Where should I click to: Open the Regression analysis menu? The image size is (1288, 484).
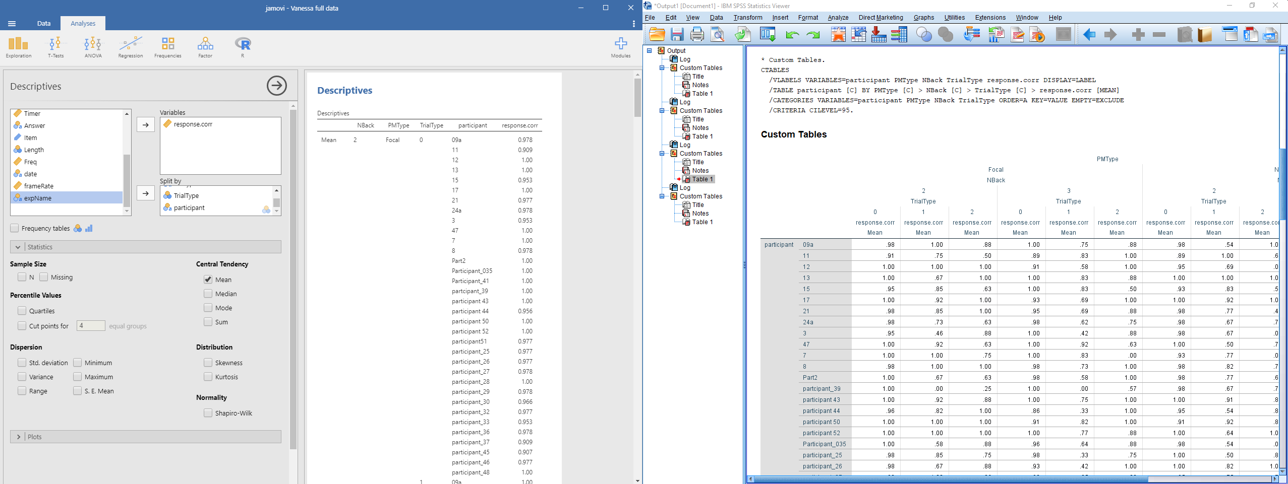click(x=131, y=48)
